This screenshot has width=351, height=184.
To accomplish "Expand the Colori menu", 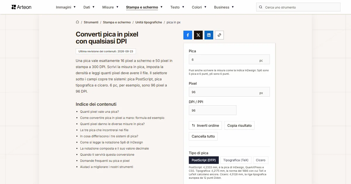I will (199, 7).
